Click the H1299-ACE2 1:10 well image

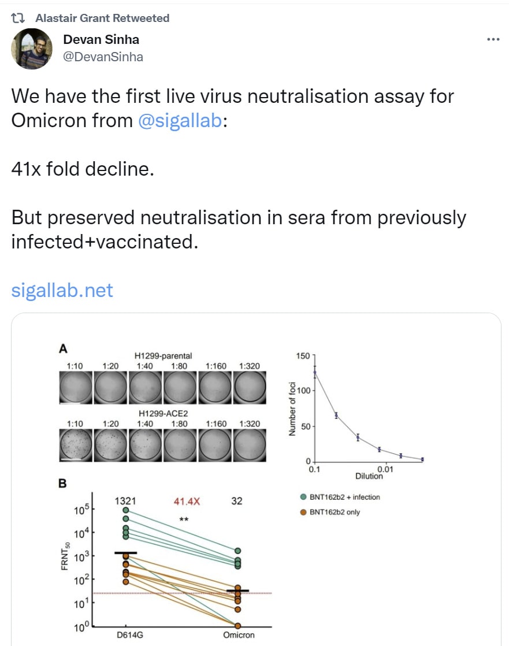coord(76,445)
